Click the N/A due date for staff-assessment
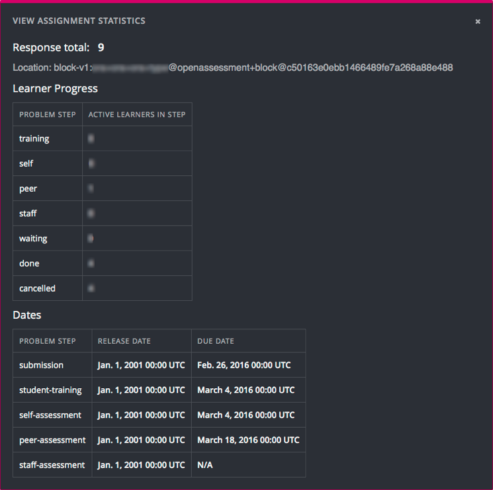This screenshot has height=490, width=493. pyautogui.click(x=205, y=465)
